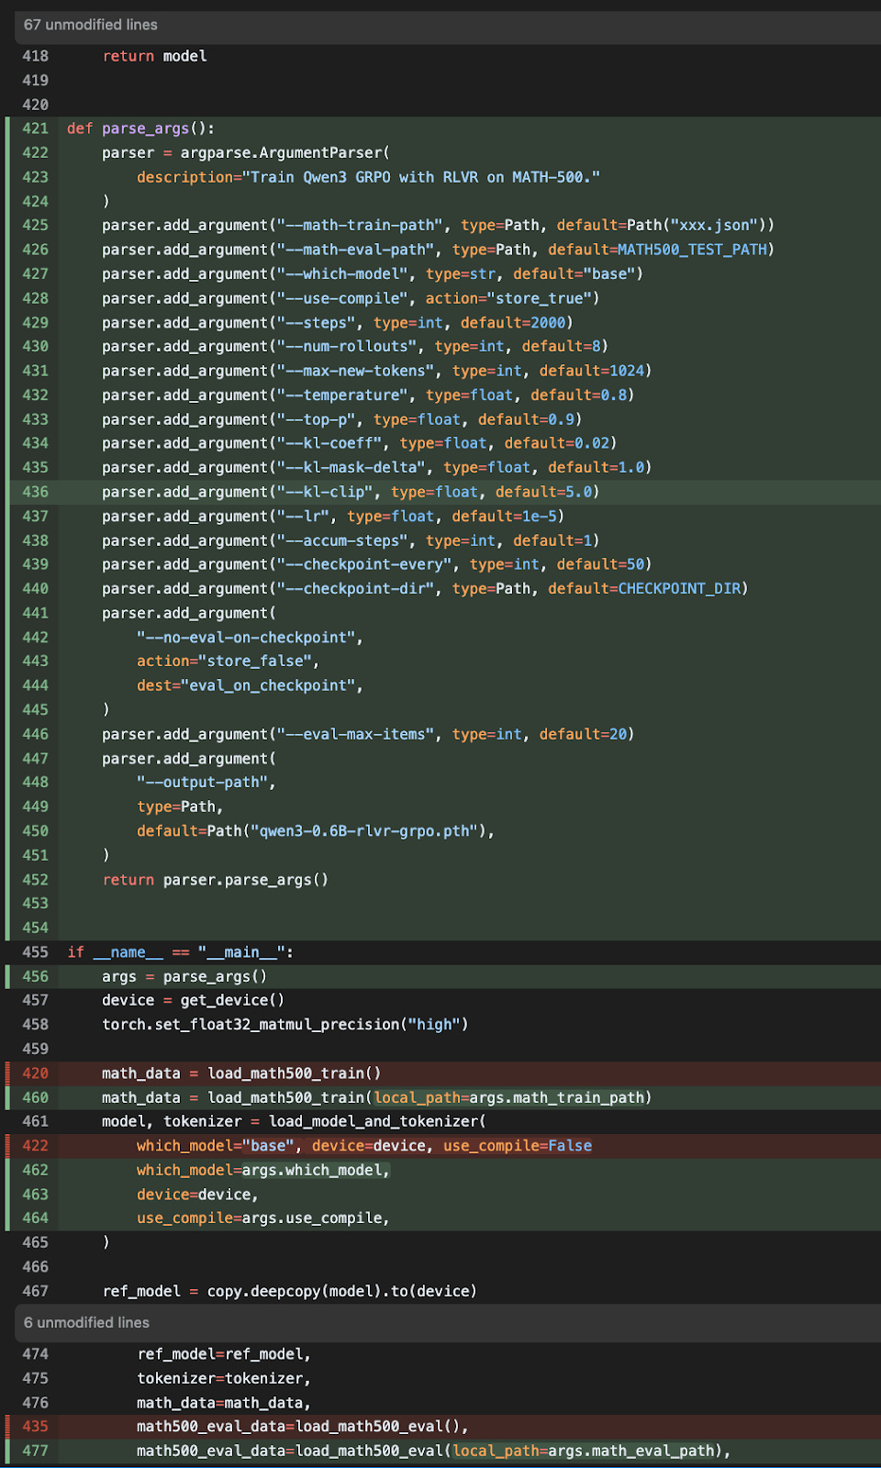Screen dimensions: 881x1468
Task: Click the "--temperature" argument string
Action: [x=342, y=395]
